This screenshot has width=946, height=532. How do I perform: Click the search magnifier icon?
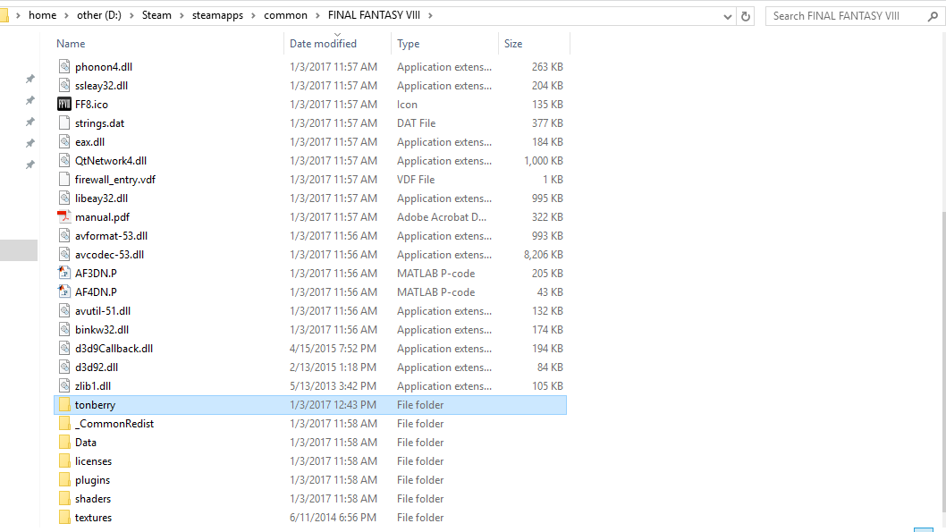[x=933, y=16]
